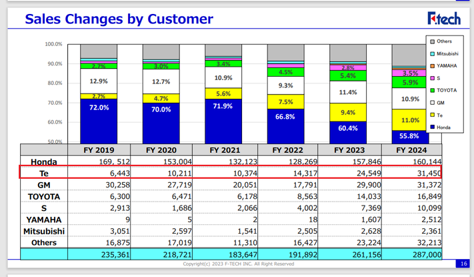
Task: Click Te FY 2019 value 6,443
Action: point(120,174)
